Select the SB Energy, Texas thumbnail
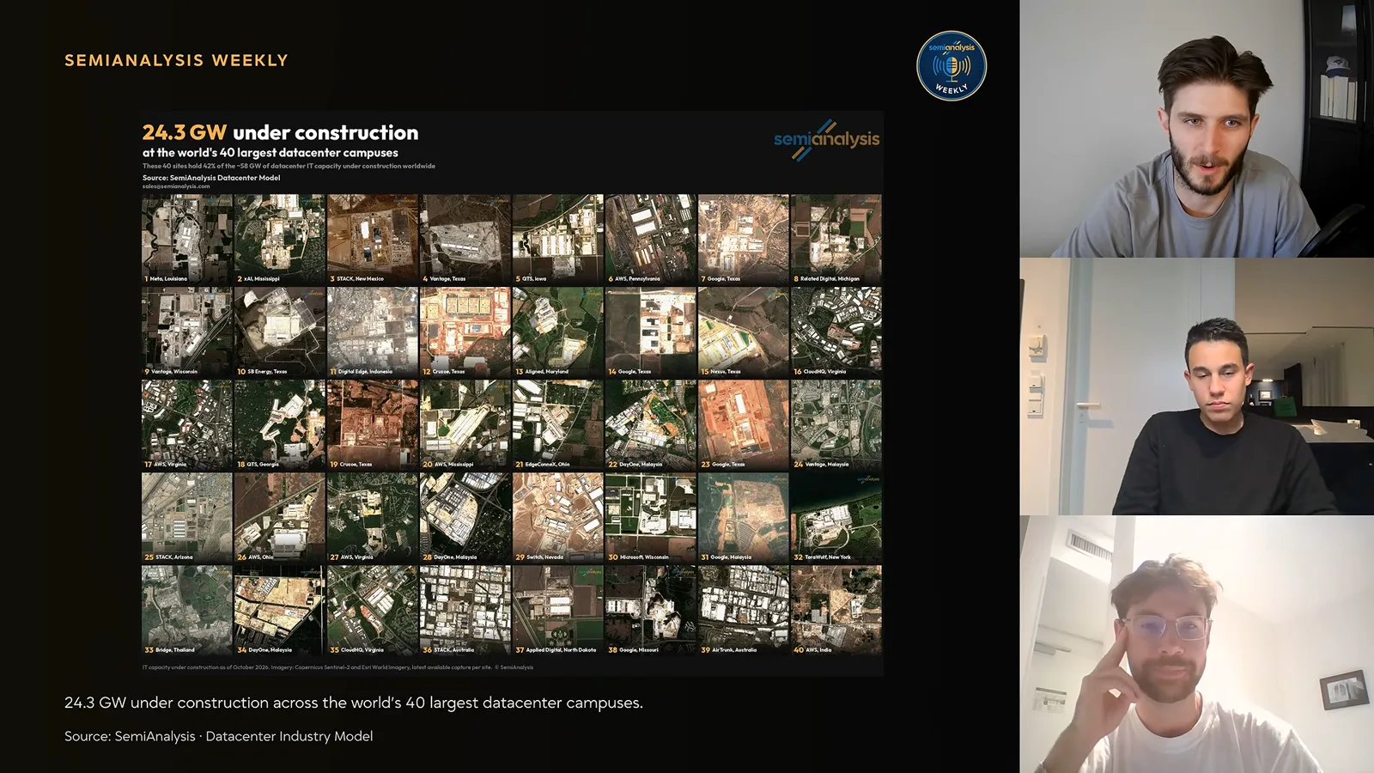This screenshot has width=1374, height=773. point(280,332)
